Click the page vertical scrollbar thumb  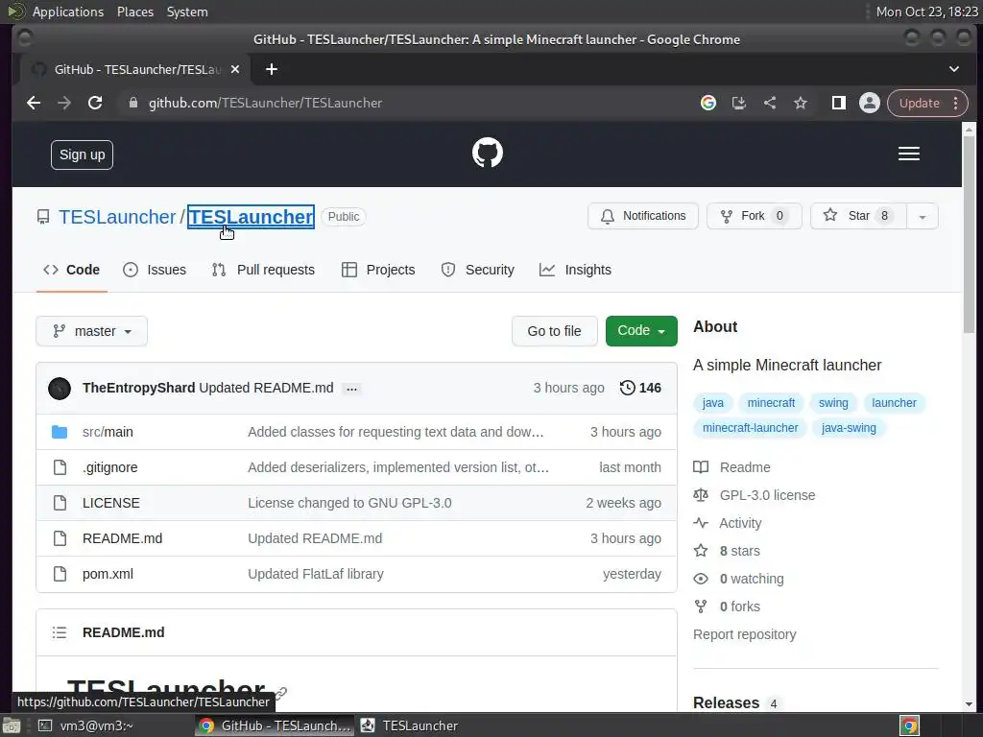(x=969, y=235)
